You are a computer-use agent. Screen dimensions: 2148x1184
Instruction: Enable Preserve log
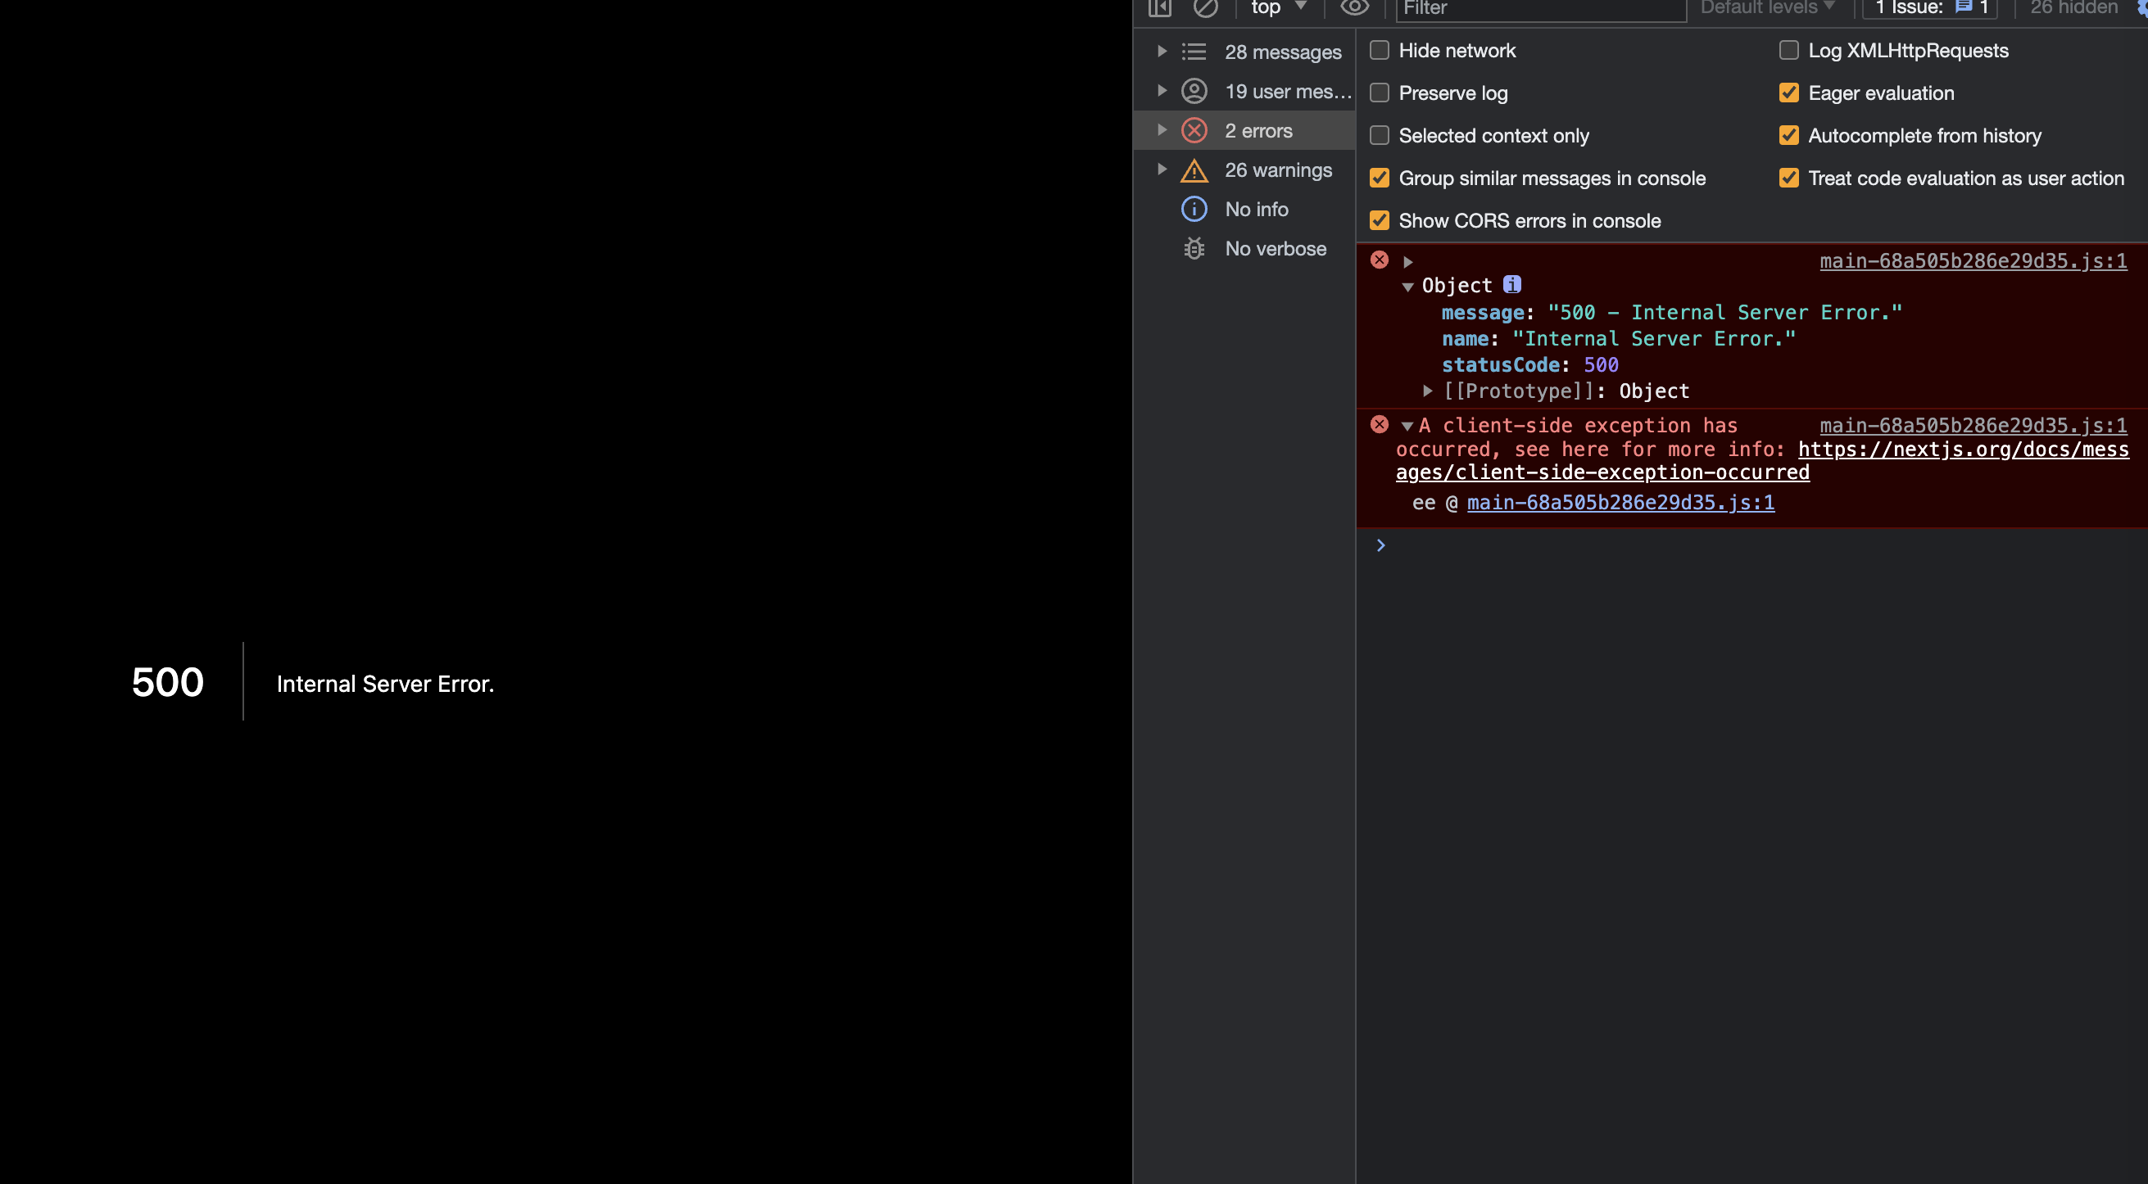[x=1380, y=93]
